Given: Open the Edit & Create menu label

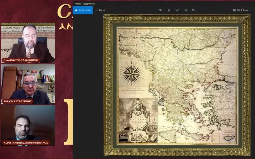Looking at the screenshot, I should [x=243, y=10].
